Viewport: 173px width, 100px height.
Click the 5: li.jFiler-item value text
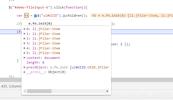tap(46, 53)
